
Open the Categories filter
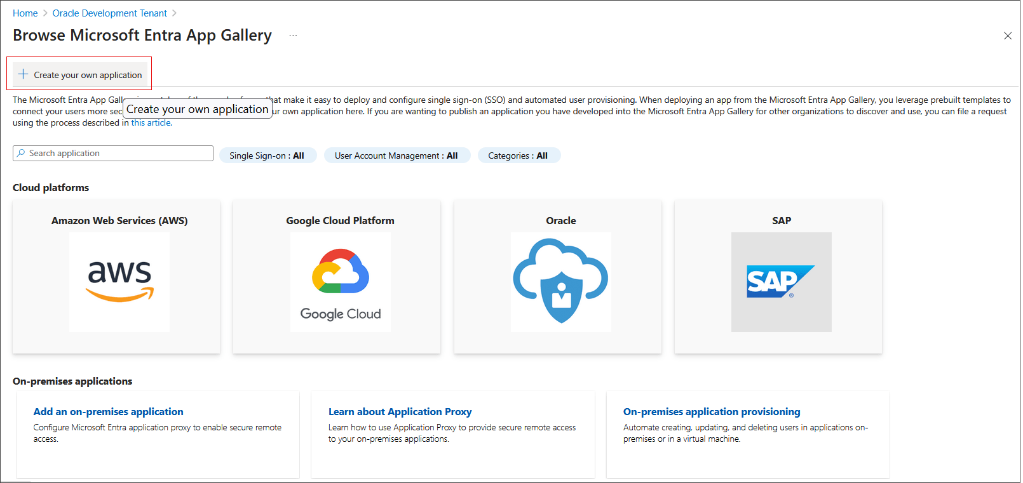coord(518,155)
